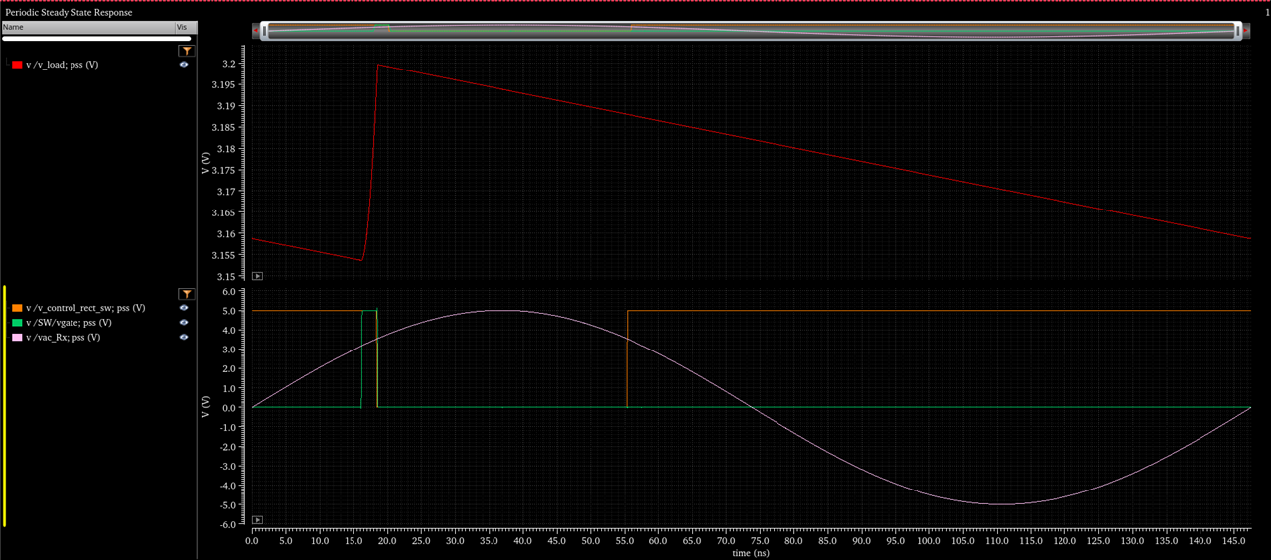Click the play arrow icon in top strip
Image resolution: width=1271 pixels, height=560 pixels.
258,276
